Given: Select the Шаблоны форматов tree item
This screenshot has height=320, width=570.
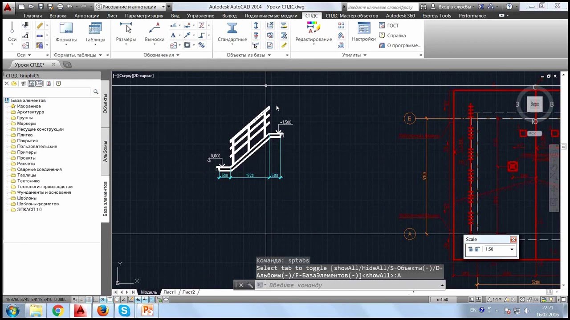Looking at the screenshot, I should (38, 204).
